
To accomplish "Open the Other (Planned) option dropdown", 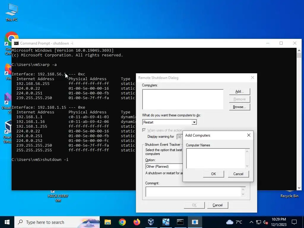I will 164,166.
